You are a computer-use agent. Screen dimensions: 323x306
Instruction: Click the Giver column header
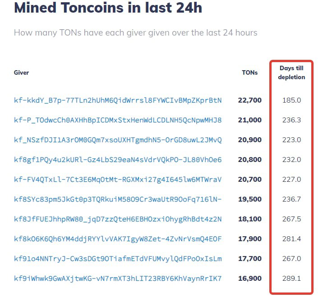coord(21,72)
